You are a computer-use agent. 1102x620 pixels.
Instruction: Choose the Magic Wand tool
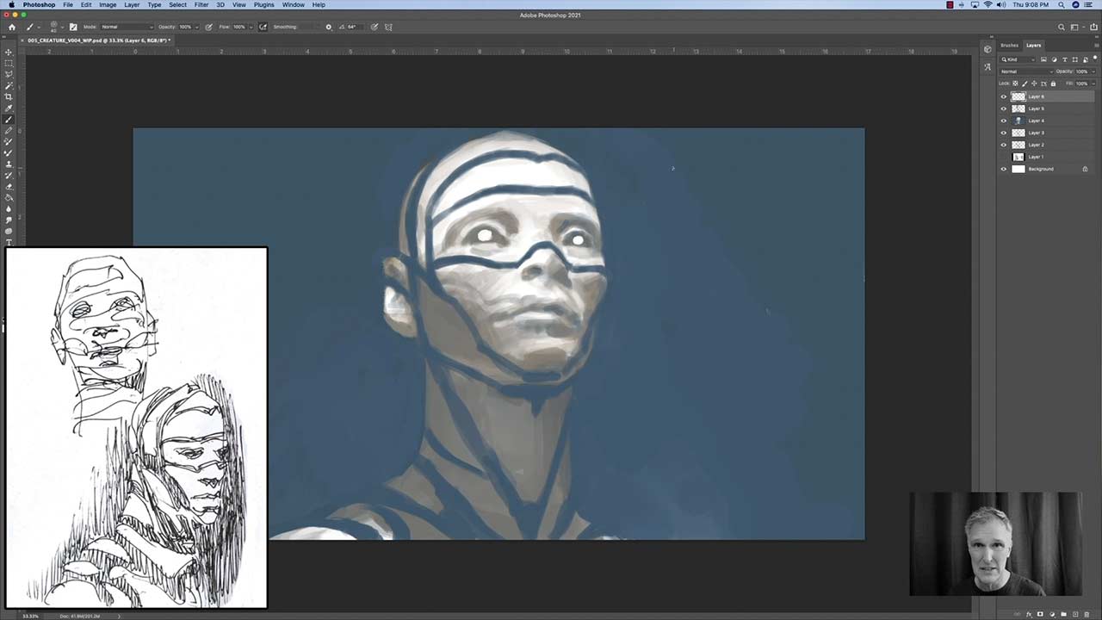coord(9,86)
